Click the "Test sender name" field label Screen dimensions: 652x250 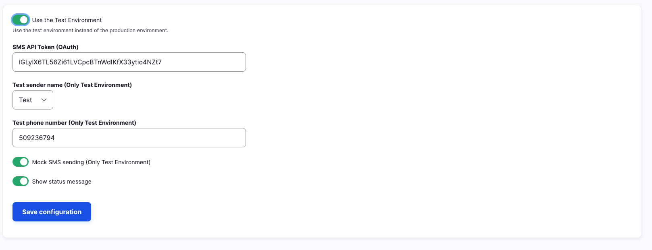72,85
